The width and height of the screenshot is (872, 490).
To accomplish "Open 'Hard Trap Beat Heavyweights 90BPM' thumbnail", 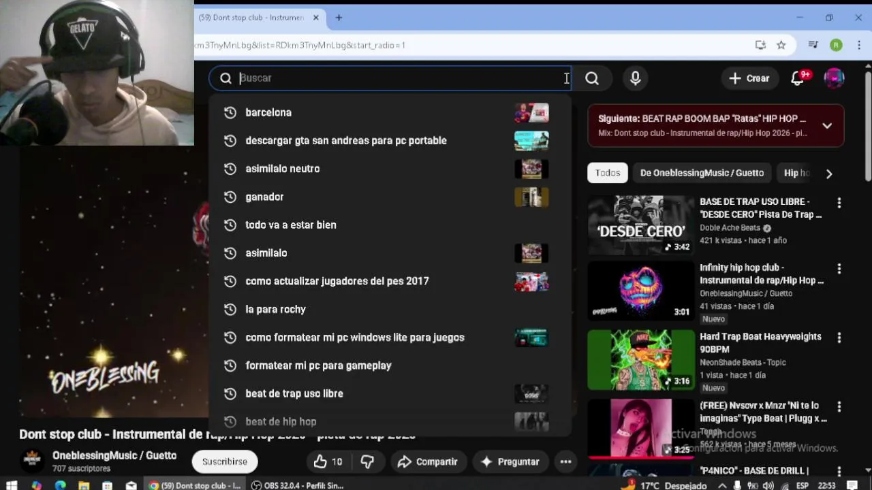I will click(x=641, y=360).
